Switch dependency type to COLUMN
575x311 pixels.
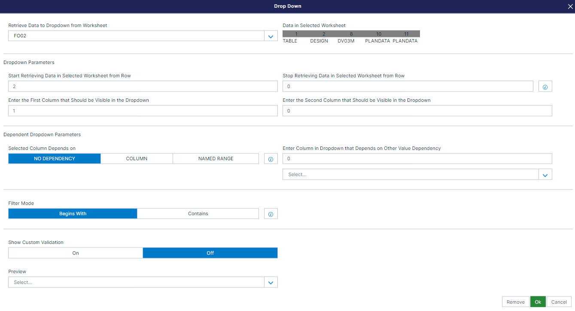coord(136,159)
